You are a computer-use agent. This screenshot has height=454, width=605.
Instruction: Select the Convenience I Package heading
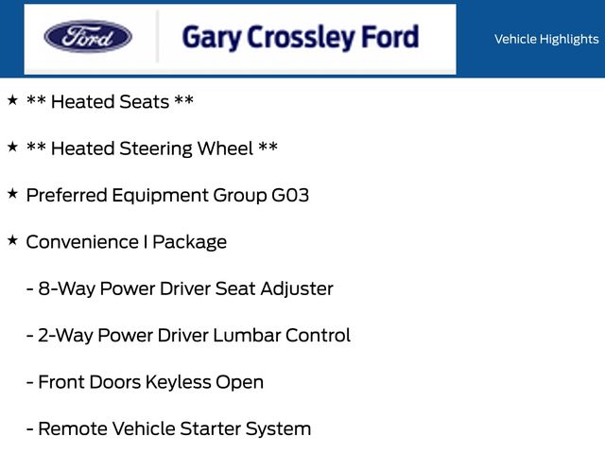pyautogui.click(x=126, y=241)
